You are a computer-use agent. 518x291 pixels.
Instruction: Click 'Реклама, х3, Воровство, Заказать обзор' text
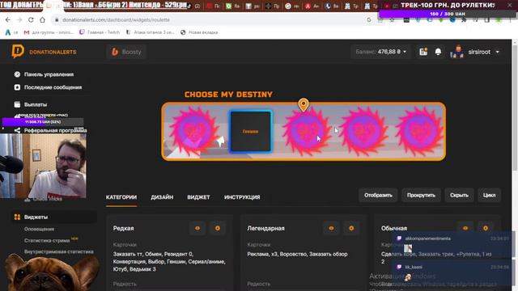[297, 255]
